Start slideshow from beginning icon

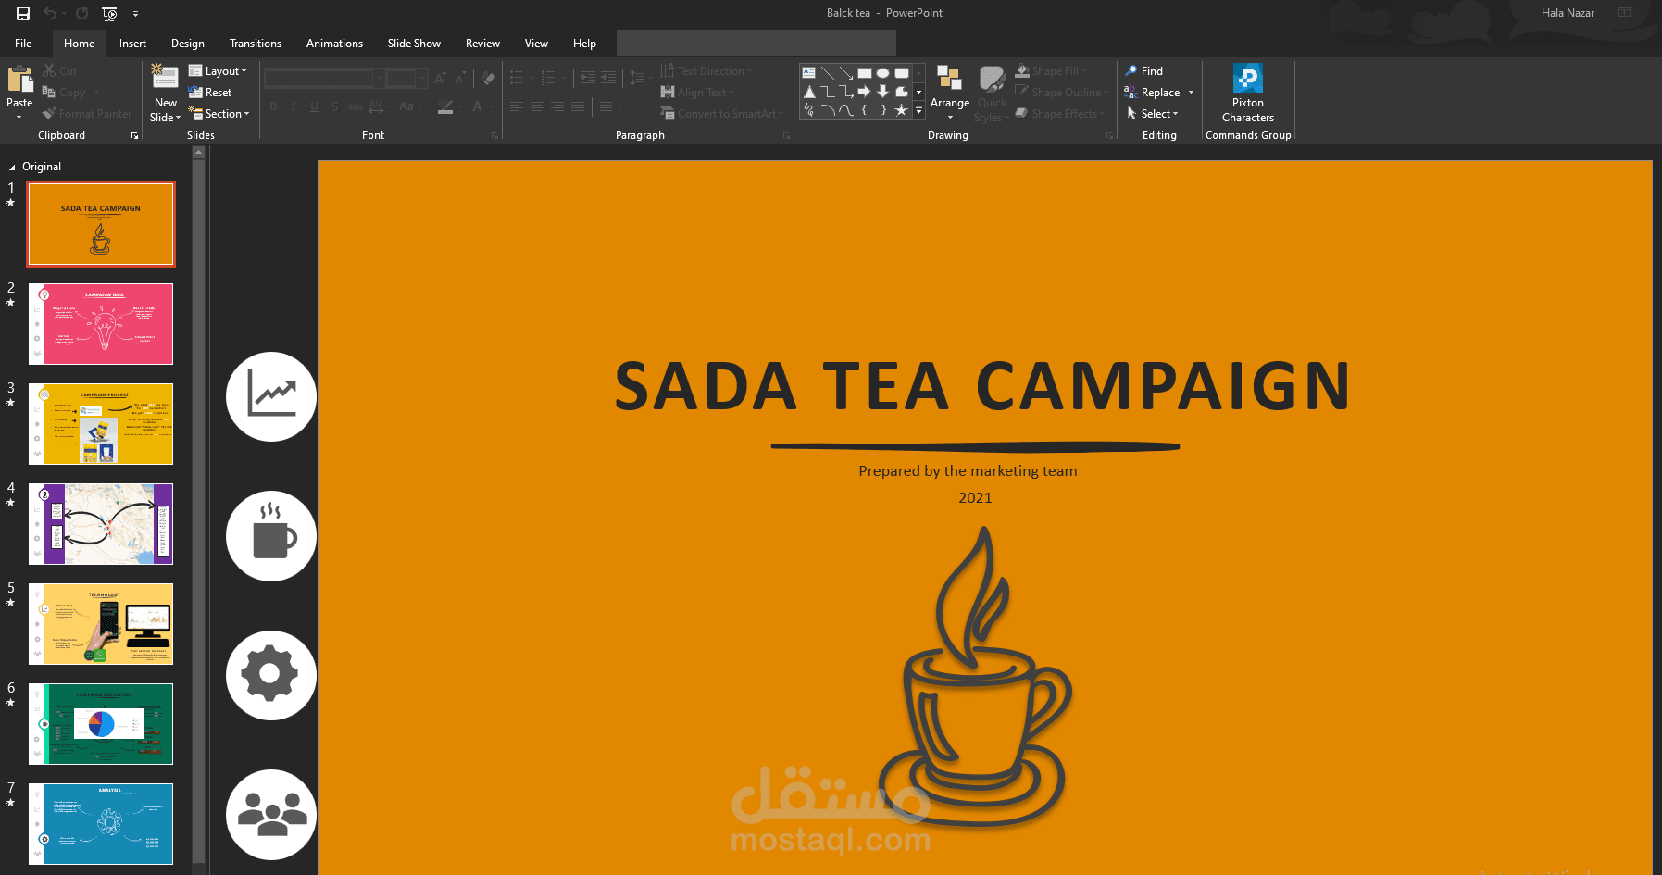pyautogui.click(x=109, y=13)
